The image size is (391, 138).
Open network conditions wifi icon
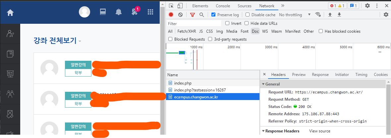click(x=318, y=15)
